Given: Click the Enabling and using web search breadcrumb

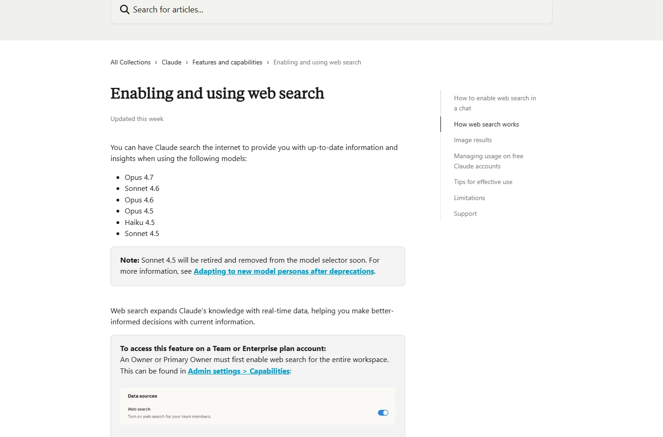Looking at the screenshot, I should click(317, 62).
